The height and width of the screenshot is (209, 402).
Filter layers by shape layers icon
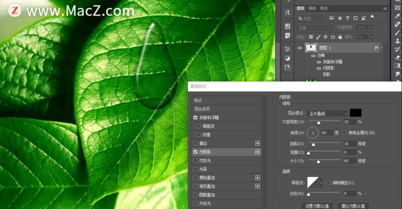[x=355, y=18]
